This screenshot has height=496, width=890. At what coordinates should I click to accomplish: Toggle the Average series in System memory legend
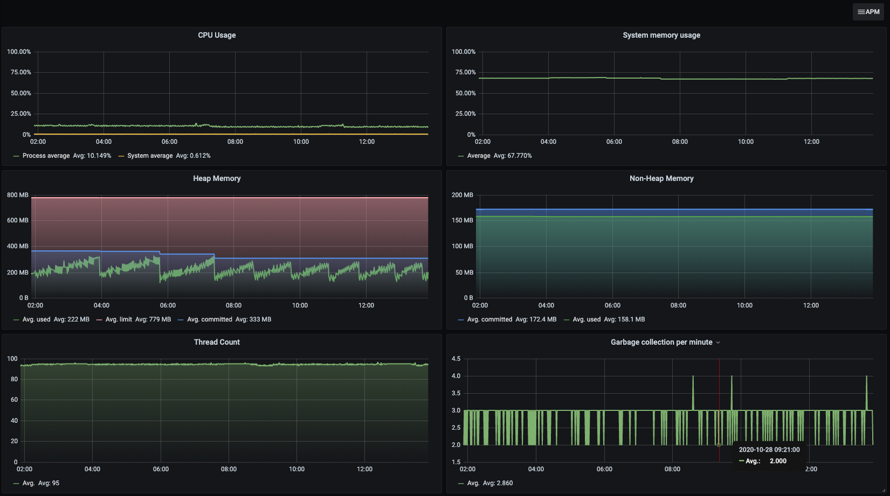[479, 156]
